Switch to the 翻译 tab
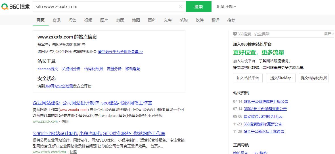This screenshot has height=154, width=335. 215,20
